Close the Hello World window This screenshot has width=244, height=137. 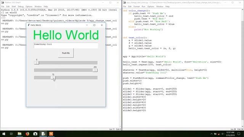(102, 25)
